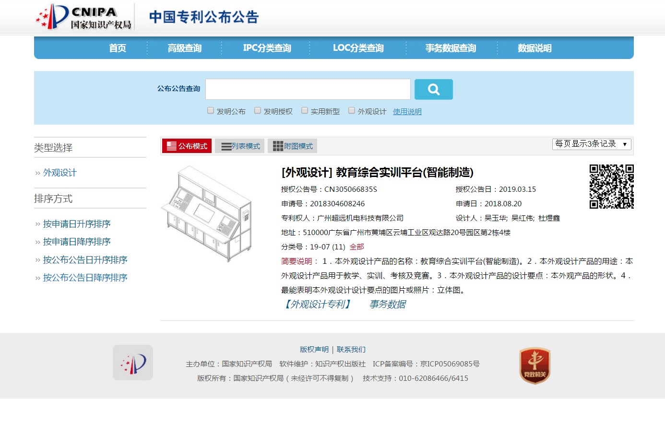The image size is (665, 424).
Task: Check the 实用新型 filter option
Action: tap(305, 111)
